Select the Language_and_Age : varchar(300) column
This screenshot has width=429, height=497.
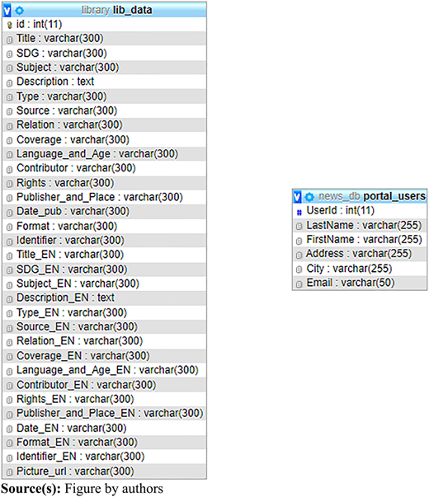(x=105, y=154)
